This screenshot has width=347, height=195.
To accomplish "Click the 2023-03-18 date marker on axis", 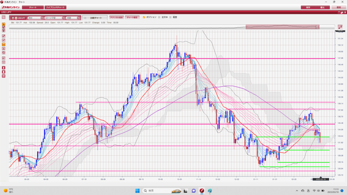I will coord(321,179).
